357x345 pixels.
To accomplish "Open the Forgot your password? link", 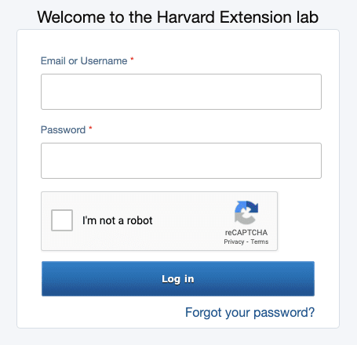I will click(x=250, y=312).
